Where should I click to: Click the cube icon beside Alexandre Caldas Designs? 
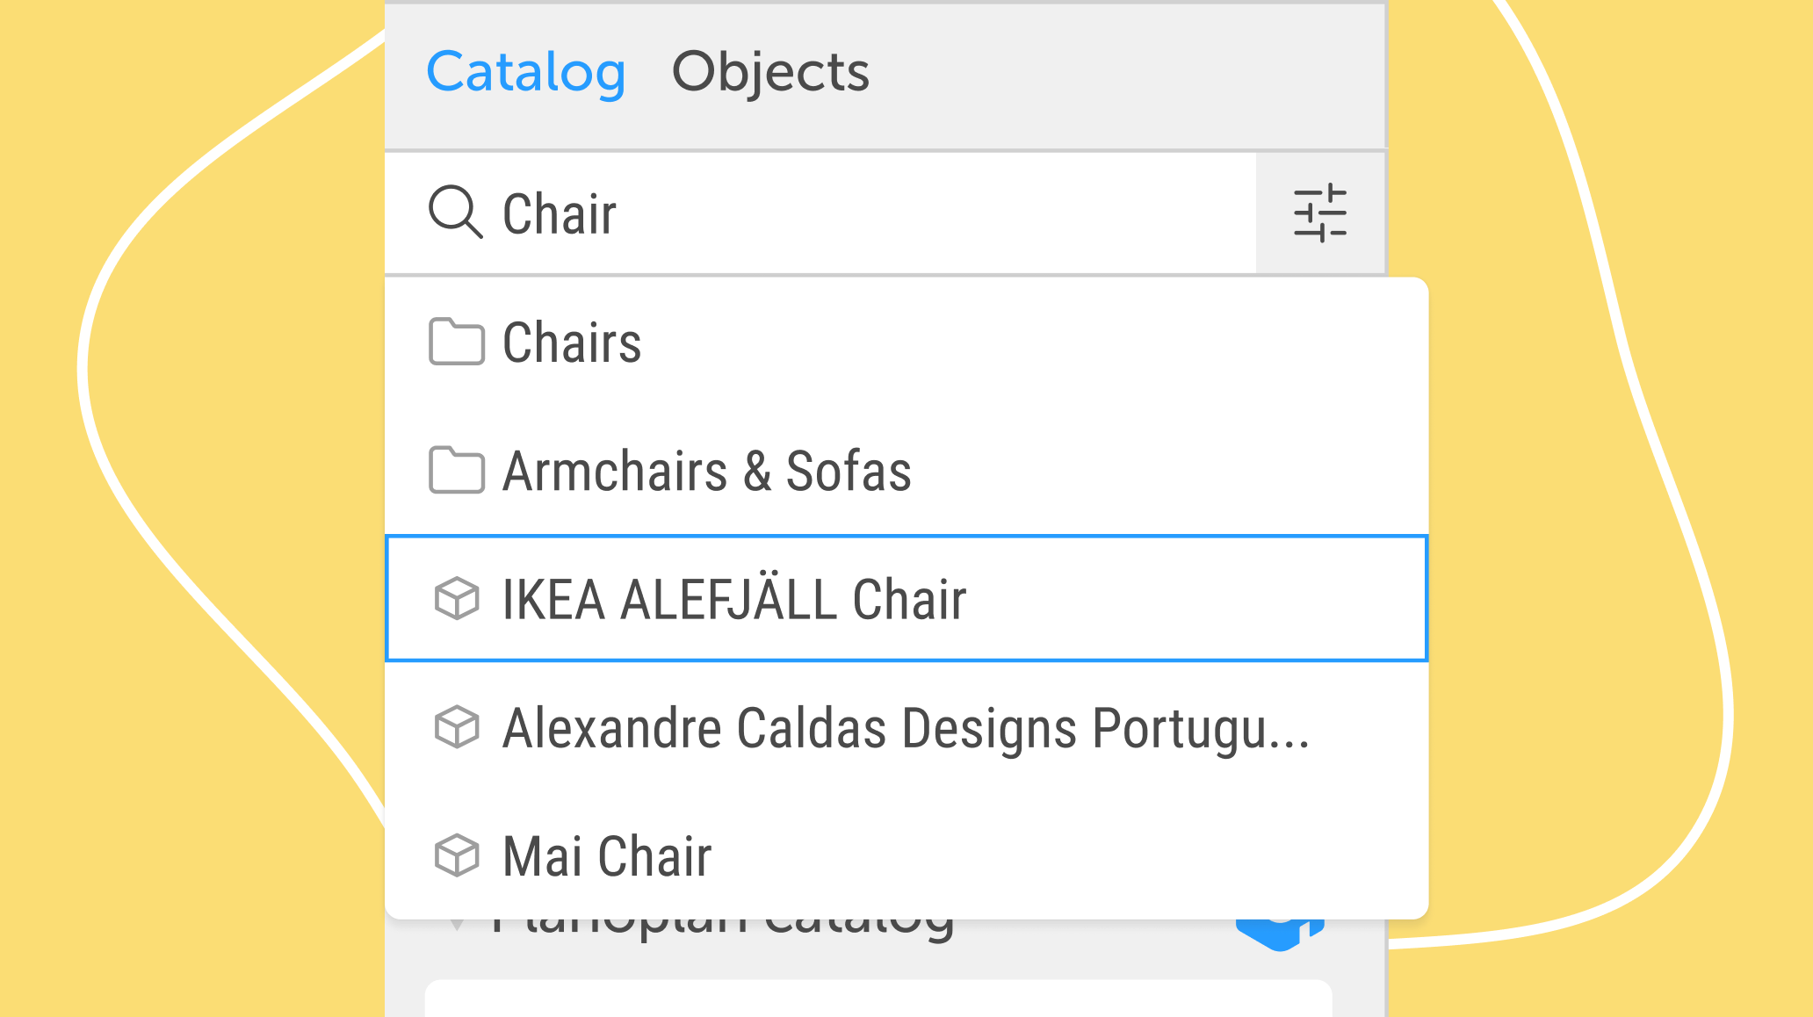coord(457,727)
